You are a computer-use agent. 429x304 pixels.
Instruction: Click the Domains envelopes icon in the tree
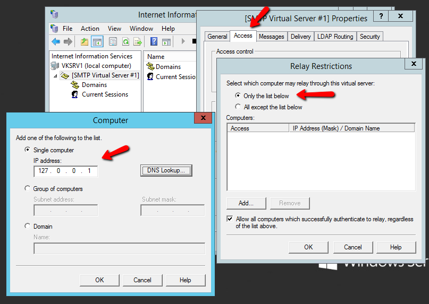click(75, 85)
